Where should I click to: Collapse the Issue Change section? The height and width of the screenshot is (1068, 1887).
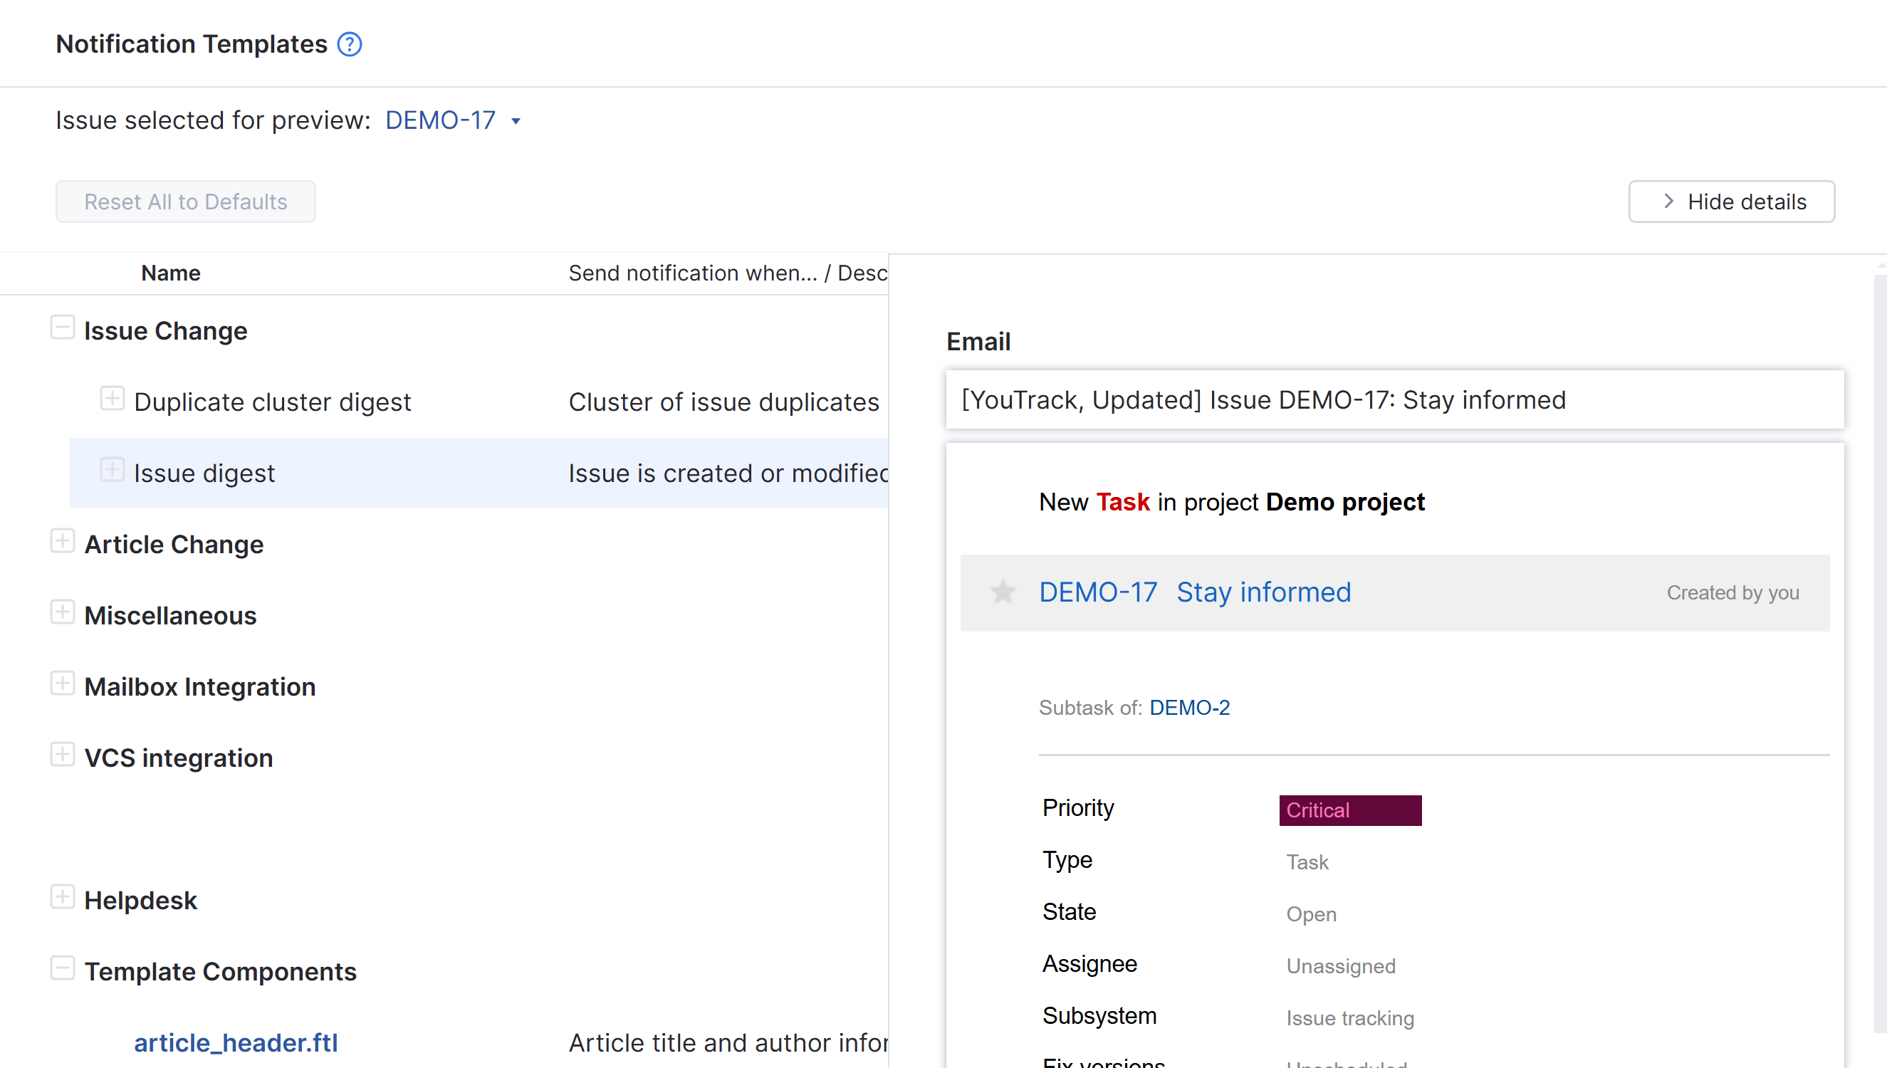tap(63, 327)
